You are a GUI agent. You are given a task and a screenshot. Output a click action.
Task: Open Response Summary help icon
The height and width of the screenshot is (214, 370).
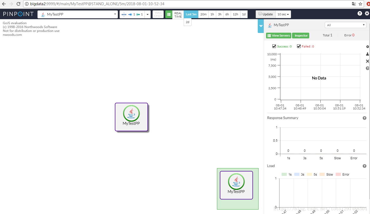tap(365, 118)
